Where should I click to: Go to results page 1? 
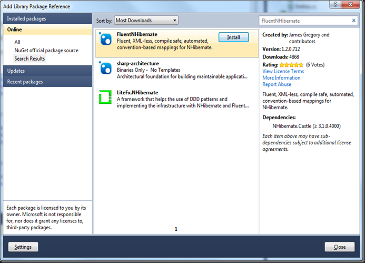point(176,229)
